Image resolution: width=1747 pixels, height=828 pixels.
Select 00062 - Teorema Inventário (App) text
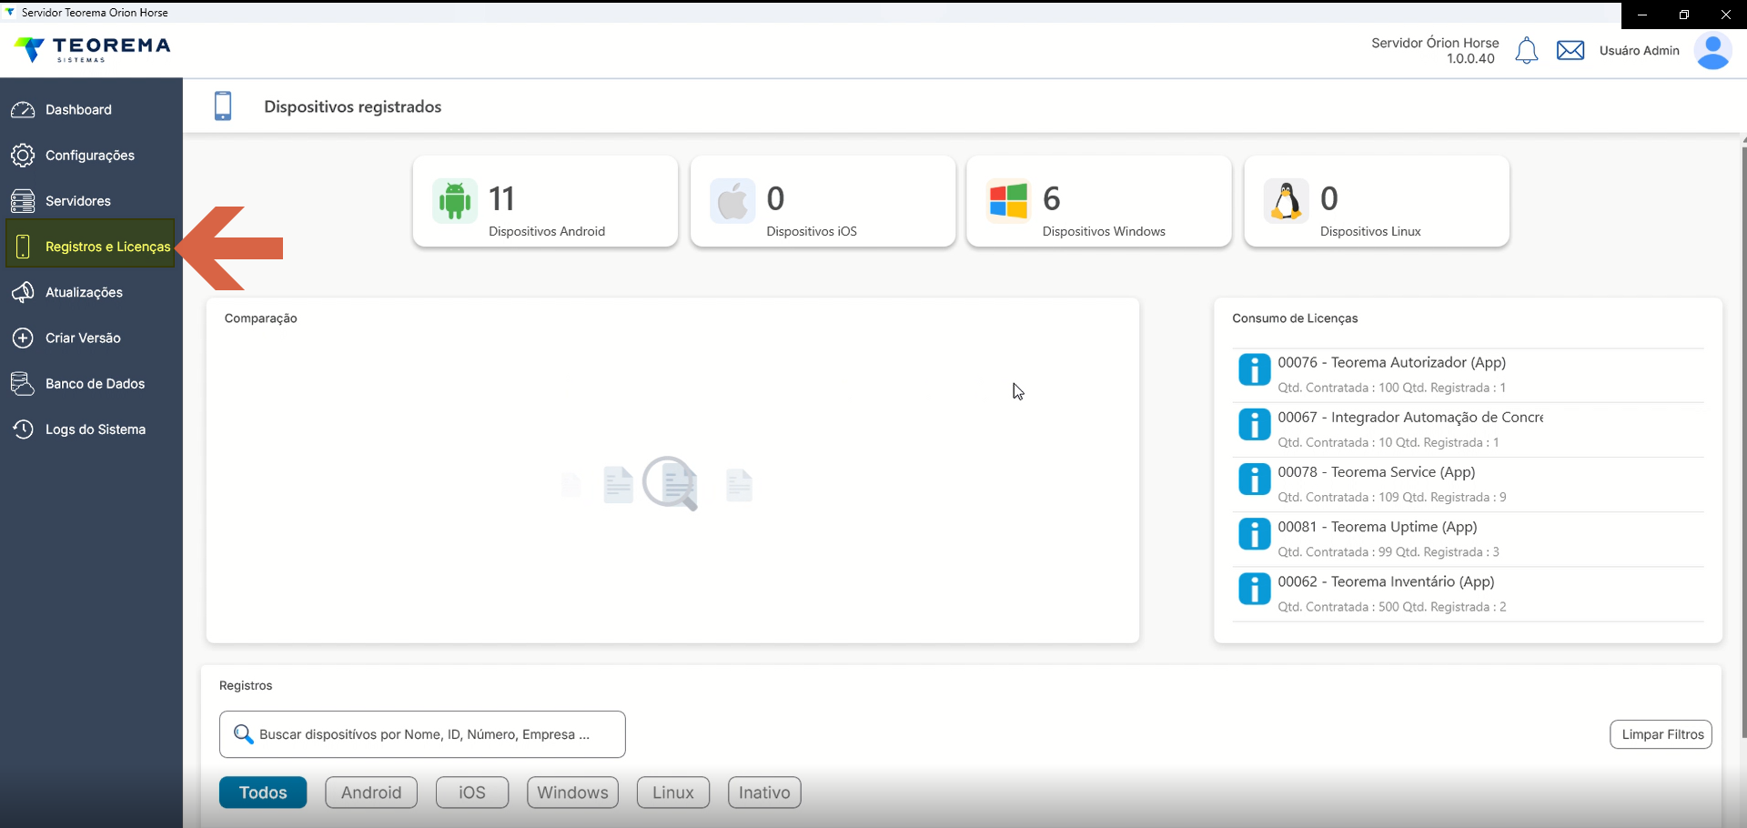coord(1386,581)
